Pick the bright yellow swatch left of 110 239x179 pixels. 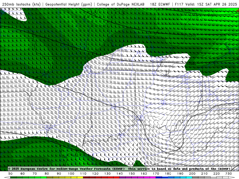tap(80, 178)
